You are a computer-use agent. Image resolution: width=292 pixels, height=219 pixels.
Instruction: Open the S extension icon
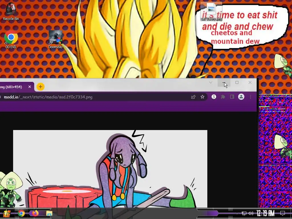click(214, 97)
